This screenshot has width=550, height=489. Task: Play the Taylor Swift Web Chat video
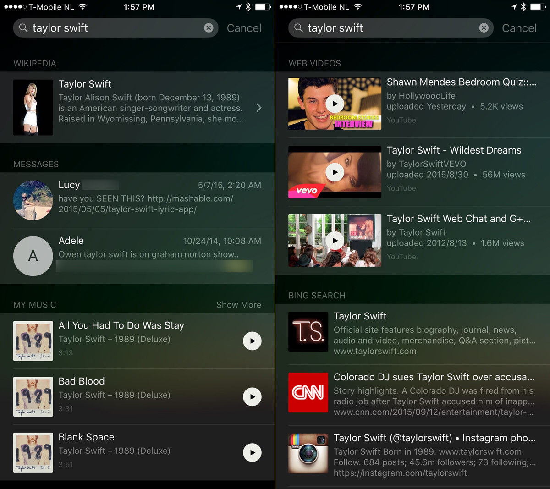(x=335, y=241)
